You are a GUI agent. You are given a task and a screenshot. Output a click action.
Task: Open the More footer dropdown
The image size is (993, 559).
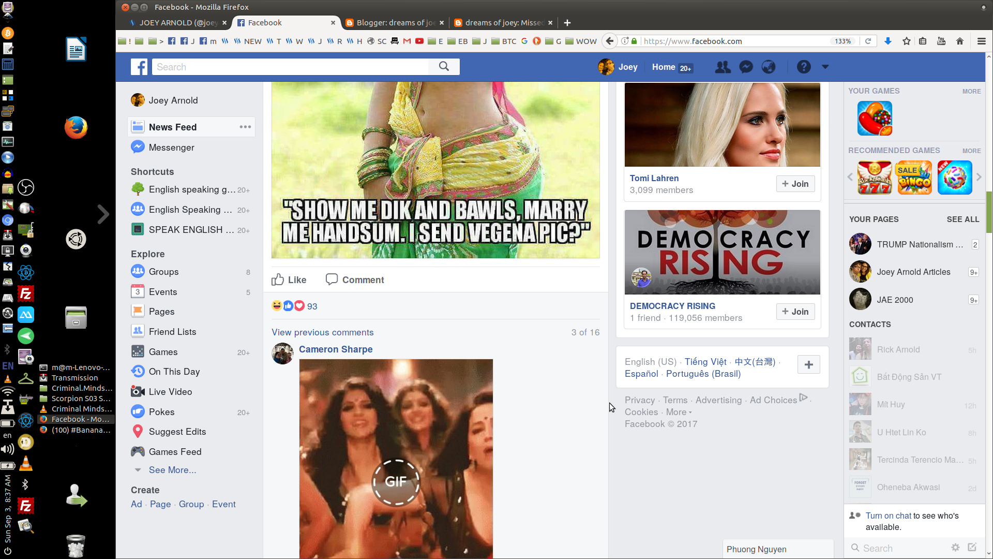click(676, 412)
